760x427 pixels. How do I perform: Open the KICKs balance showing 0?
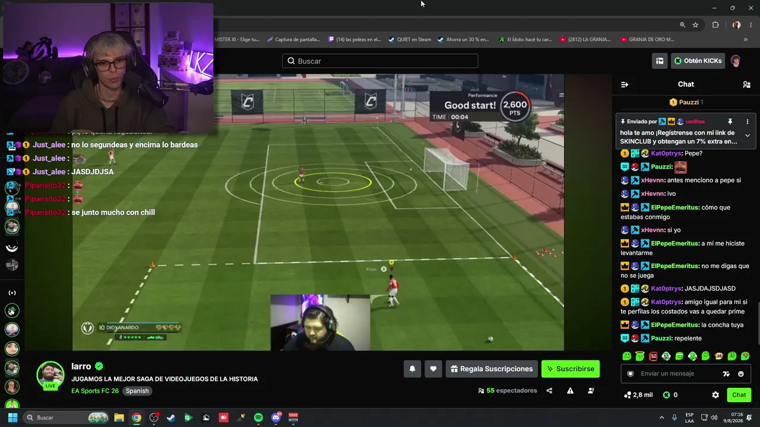tap(670, 395)
